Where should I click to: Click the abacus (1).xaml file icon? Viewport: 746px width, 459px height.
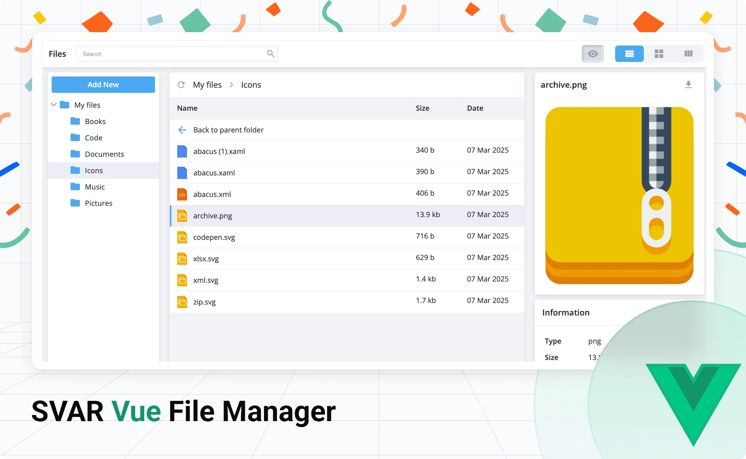[x=182, y=151]
